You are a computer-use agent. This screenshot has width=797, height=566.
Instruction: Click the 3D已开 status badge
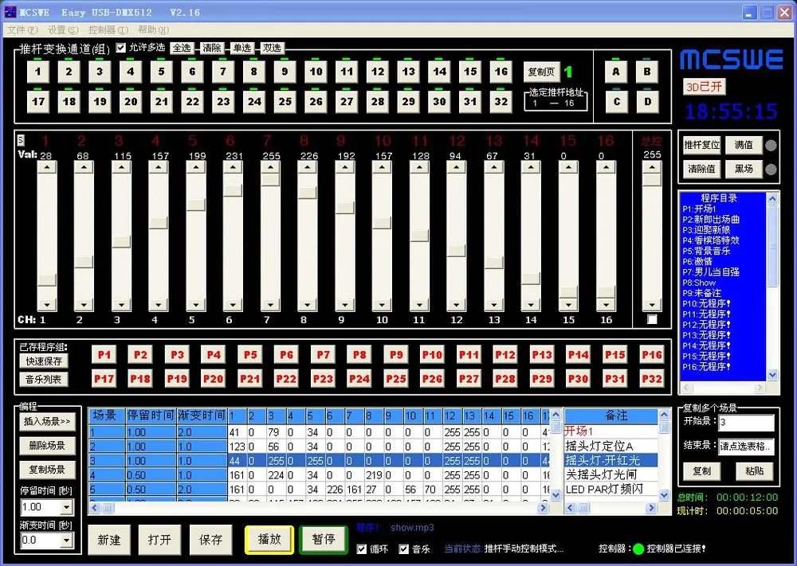pos(704,87)
